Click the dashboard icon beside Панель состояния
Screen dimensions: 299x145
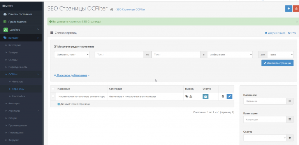5,14
